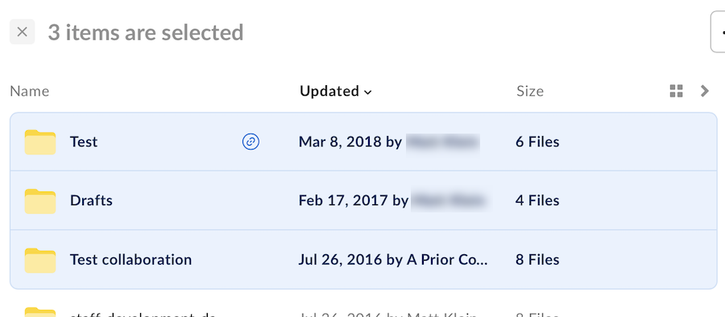Click the Test folder icon

(x=40, y=142)
